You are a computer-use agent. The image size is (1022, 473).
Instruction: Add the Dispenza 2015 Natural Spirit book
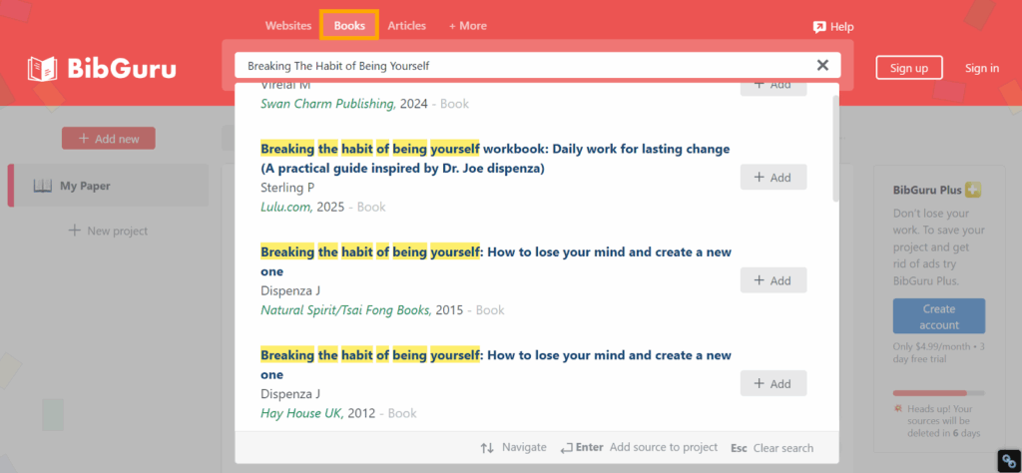pyautogui.click(x=773, y=280)
